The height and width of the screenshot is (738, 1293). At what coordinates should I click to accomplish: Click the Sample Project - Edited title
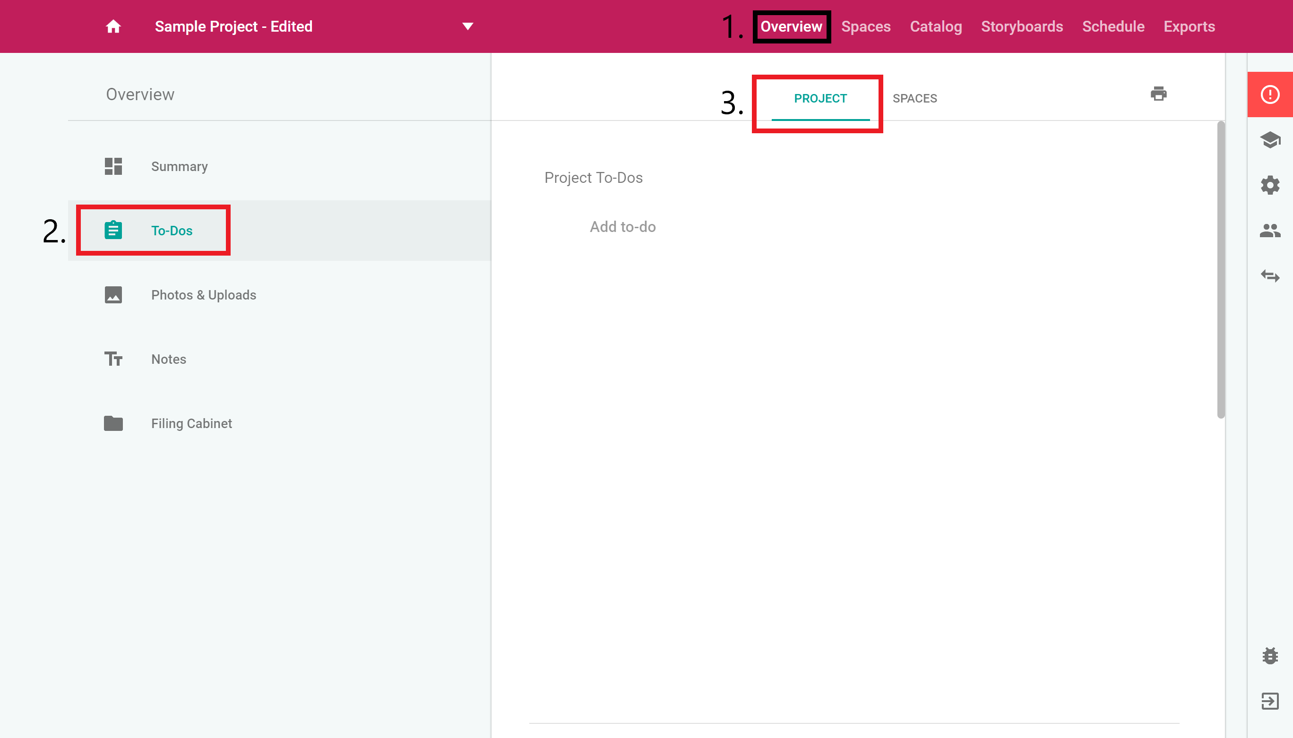click(x=233, y=26)
